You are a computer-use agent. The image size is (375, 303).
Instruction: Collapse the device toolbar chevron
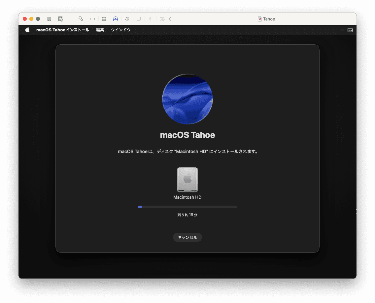170,19
